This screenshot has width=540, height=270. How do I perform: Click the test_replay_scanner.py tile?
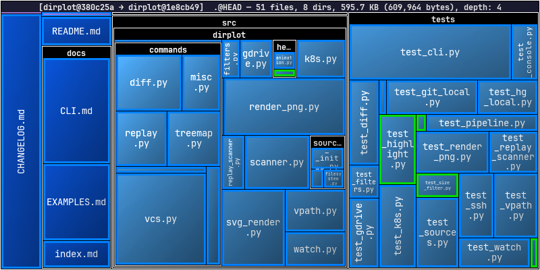coord(513,153)
